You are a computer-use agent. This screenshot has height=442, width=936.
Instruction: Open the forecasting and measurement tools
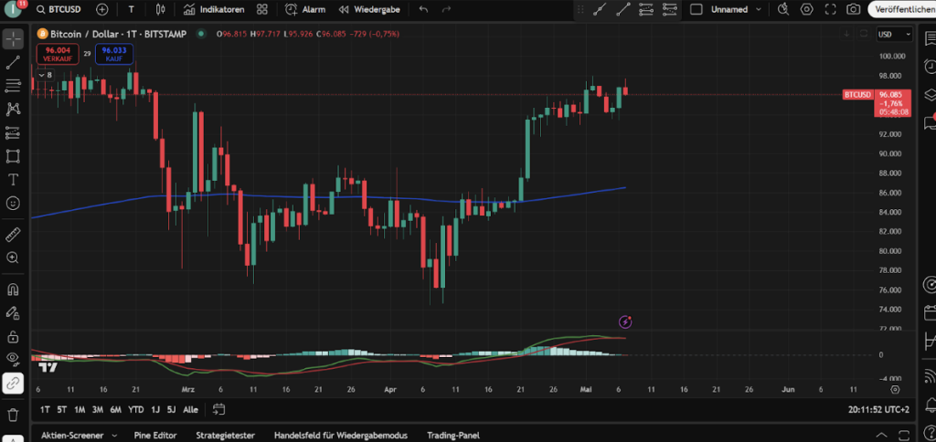(x=13, y=132)
